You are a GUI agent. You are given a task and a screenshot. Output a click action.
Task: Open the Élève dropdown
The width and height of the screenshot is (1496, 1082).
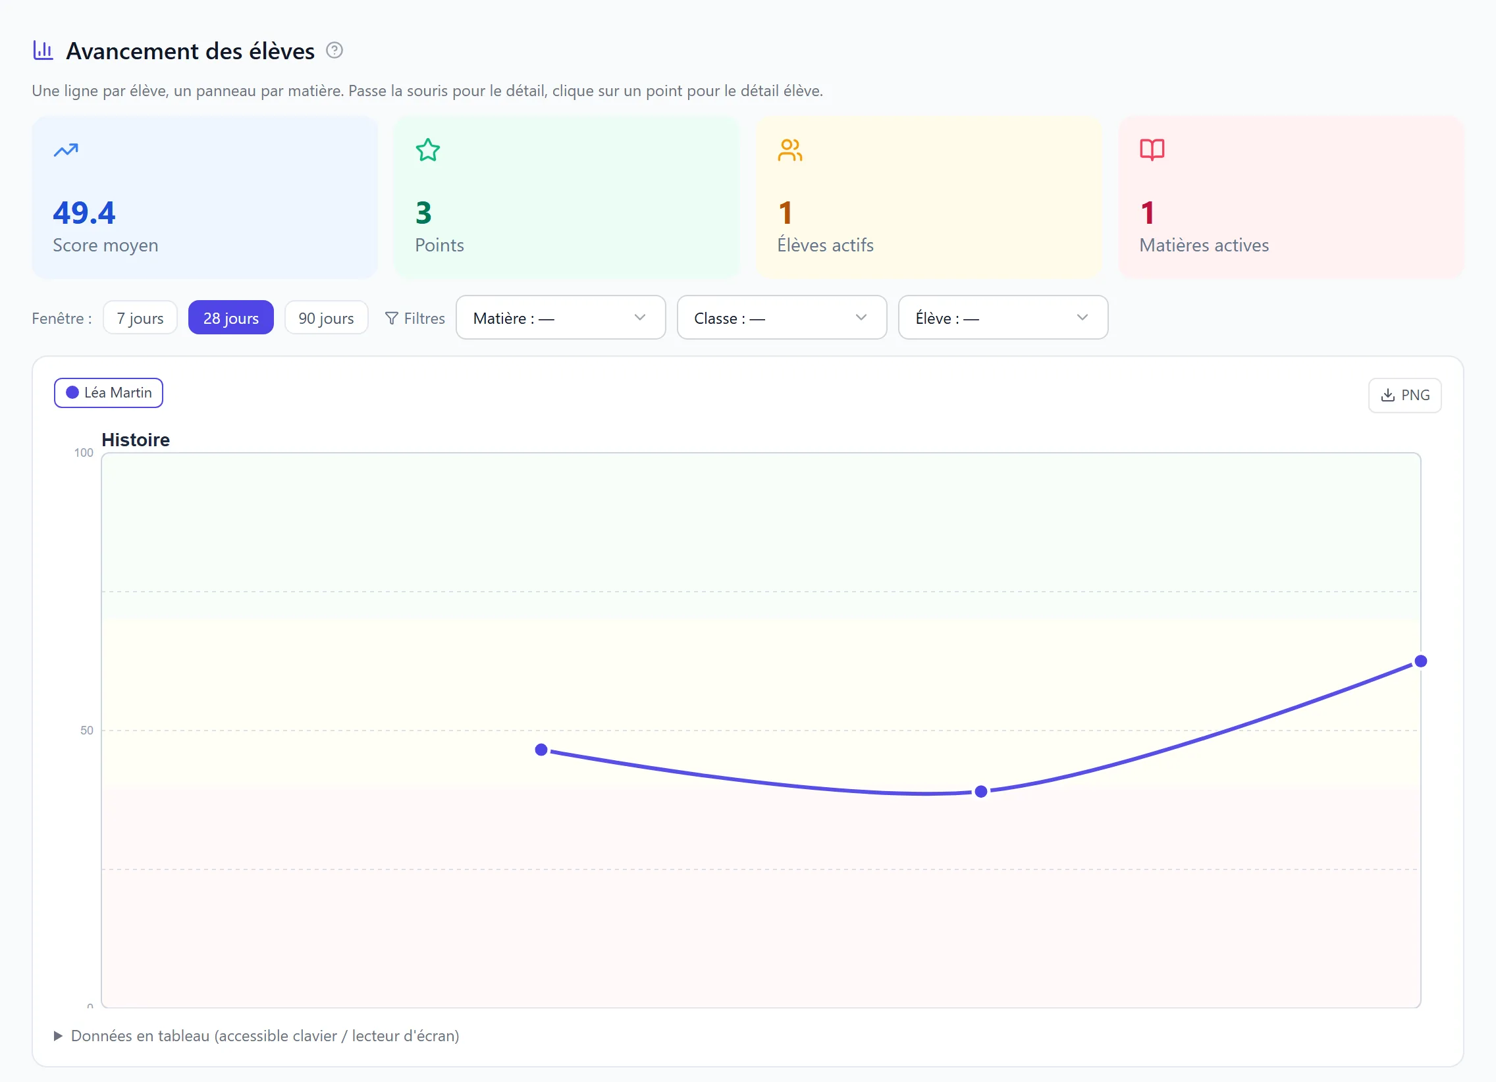pyautogui.click(x=1002, y=318)
